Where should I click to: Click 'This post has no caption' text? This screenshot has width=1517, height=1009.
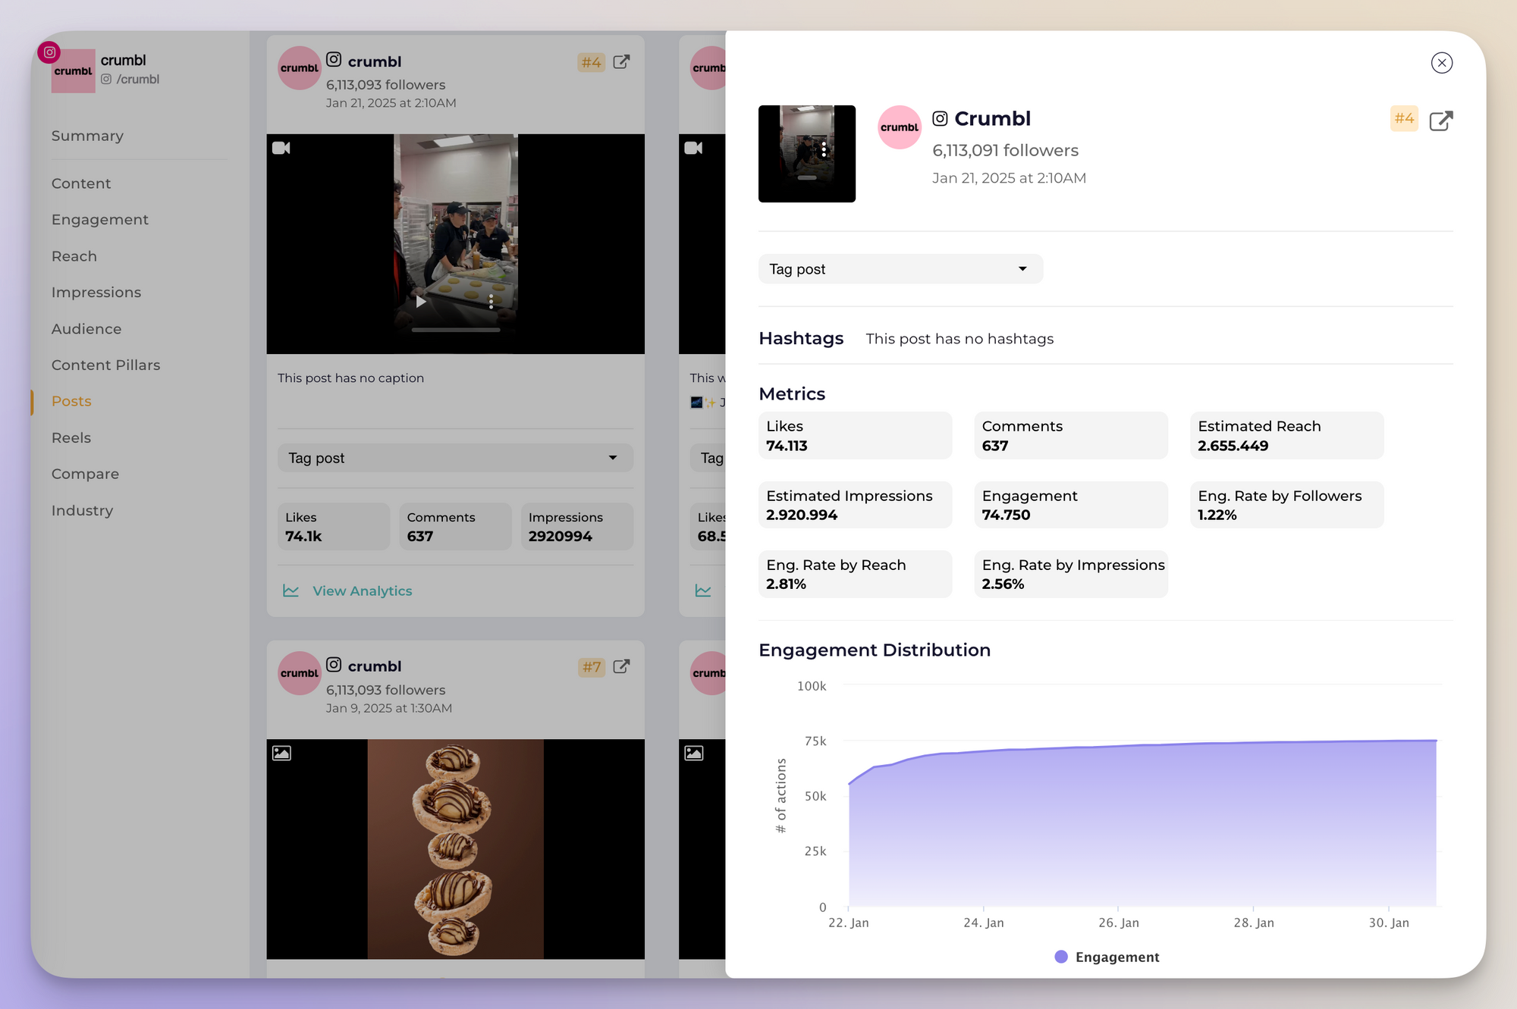click(x=350, y=378)
